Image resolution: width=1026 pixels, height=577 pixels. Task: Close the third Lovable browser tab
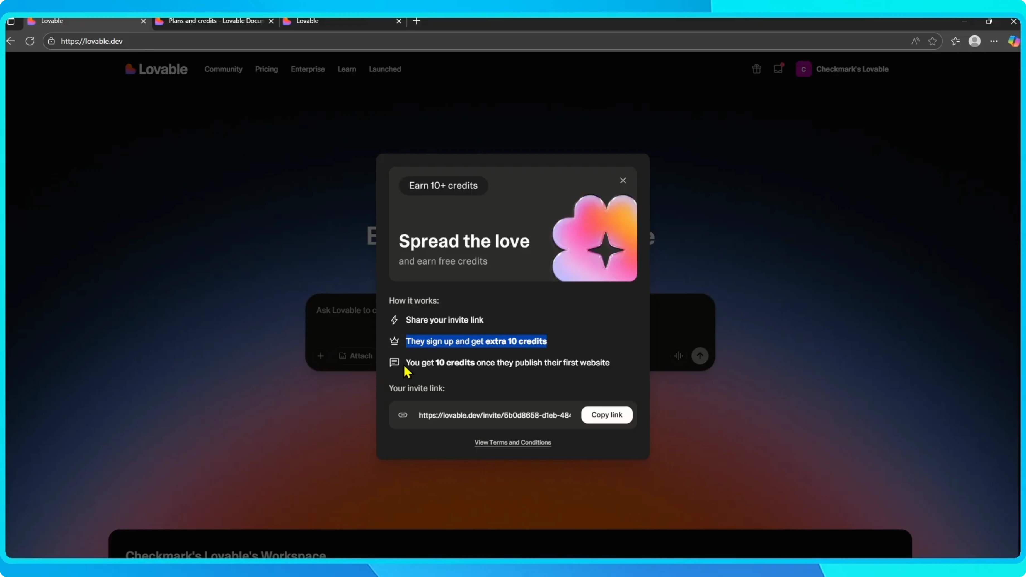[399, 21]
